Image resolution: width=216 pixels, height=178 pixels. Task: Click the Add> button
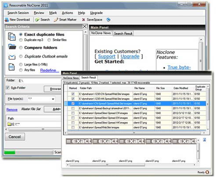(x=53, y=109)
